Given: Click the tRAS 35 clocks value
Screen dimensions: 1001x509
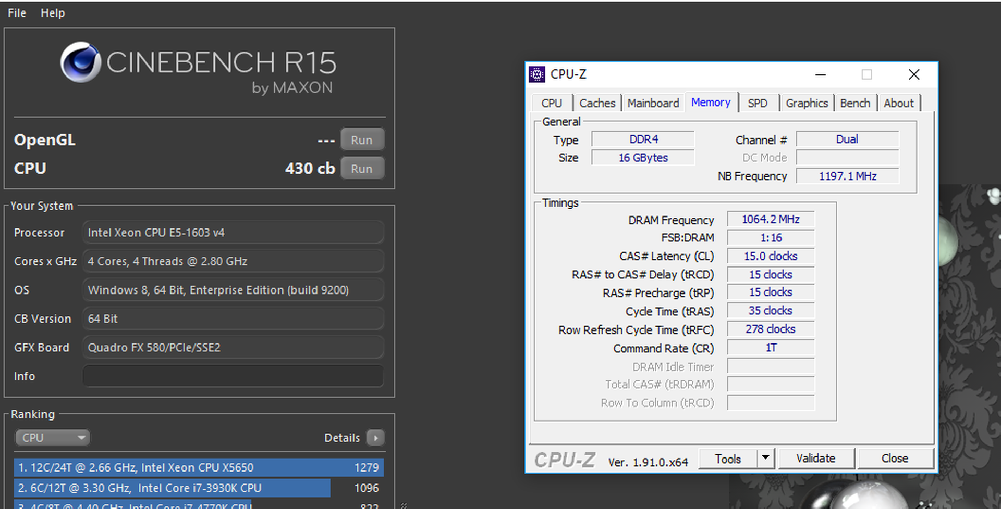Looking at the screenshot, I should (x=771, y=311).
